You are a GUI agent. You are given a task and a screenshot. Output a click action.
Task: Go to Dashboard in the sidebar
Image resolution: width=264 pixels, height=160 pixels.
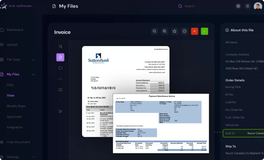(14, 30)
